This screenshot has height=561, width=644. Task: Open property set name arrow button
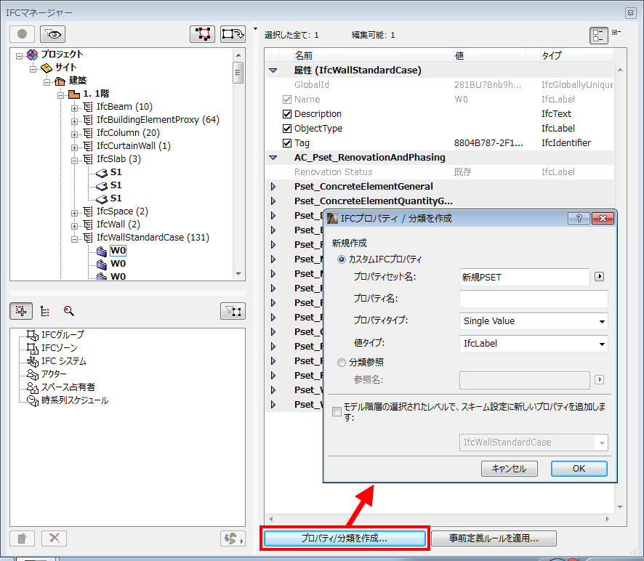pos(599,276)
